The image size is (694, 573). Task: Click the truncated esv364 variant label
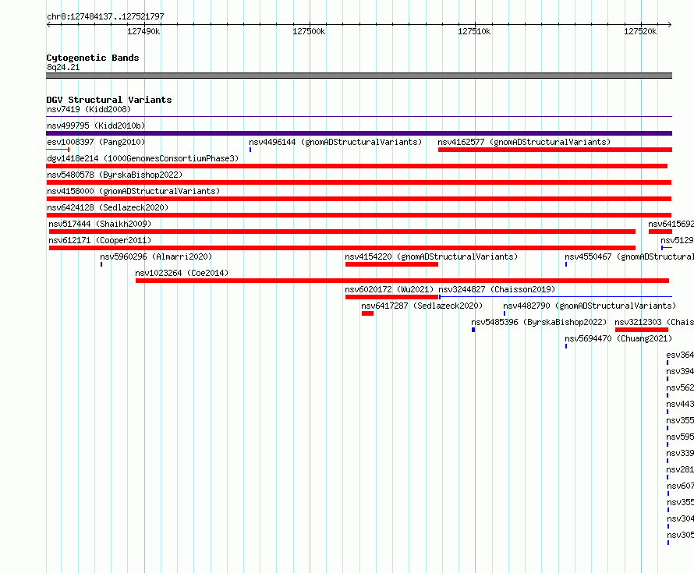point(680,355)
